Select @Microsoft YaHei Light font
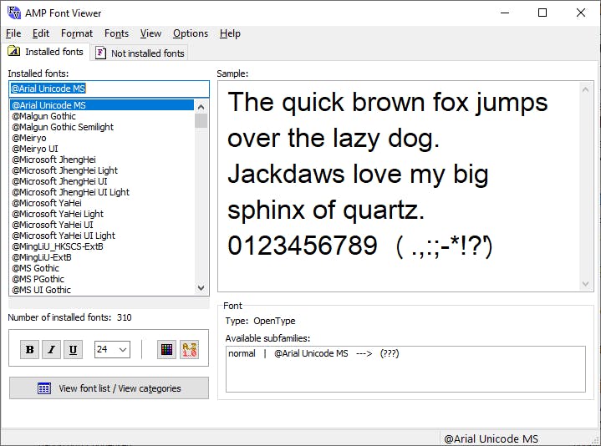This screenshot has width=601, height=446. point(102,214)
